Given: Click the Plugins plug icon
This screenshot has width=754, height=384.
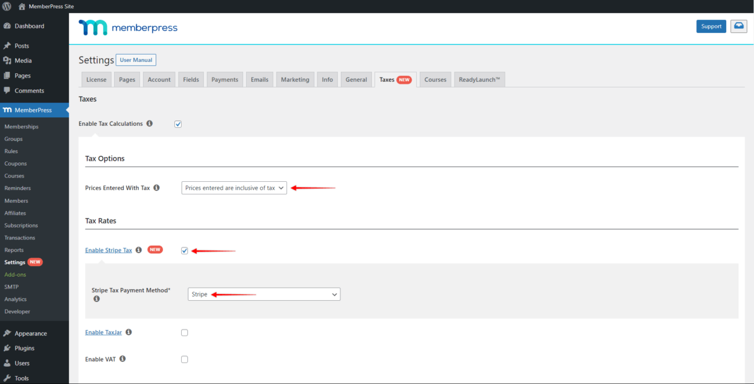Looking at the screenshot, I should 7,348.
